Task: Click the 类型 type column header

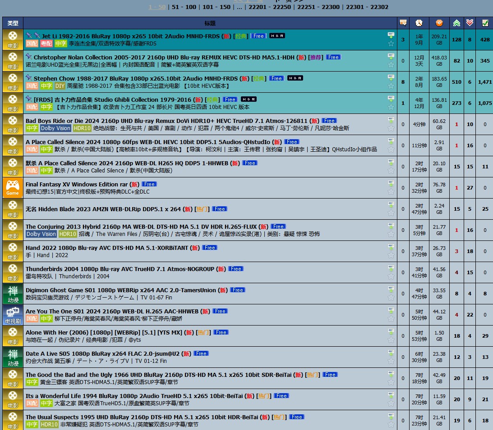Action: (x=13, y=23)
